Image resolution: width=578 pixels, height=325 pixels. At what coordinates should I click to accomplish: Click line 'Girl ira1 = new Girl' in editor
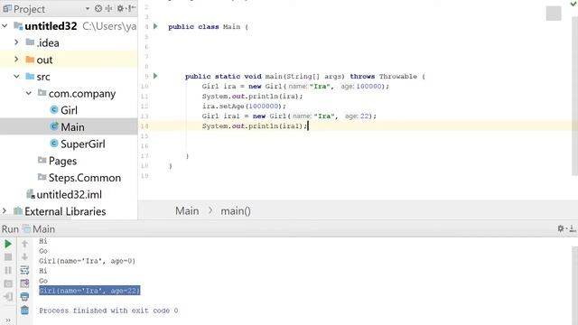click(289, 116)
